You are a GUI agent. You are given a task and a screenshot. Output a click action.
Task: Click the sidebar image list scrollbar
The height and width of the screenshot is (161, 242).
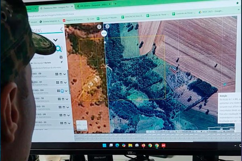tap(69, 82)
